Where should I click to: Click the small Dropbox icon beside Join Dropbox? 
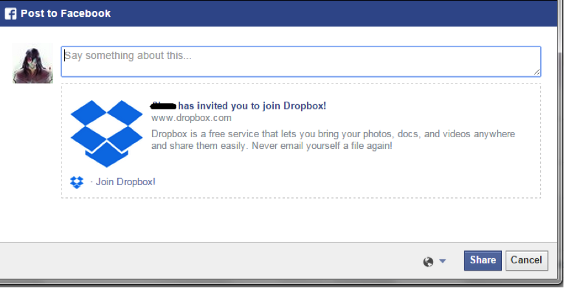76,182
